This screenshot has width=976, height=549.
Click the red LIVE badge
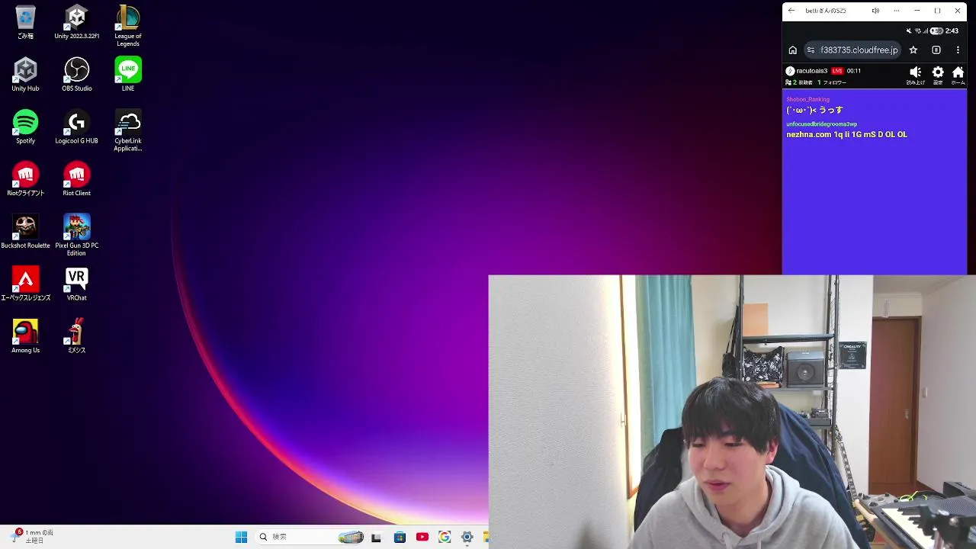click(837, 71)
